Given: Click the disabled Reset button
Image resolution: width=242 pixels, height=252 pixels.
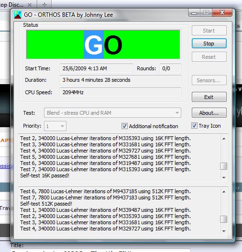Looking at the screenshot, I should pyautogui.click(x=209, y=57).
